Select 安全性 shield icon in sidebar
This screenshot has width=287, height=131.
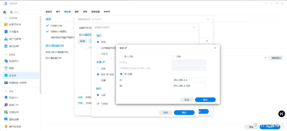tap(6, 75)
